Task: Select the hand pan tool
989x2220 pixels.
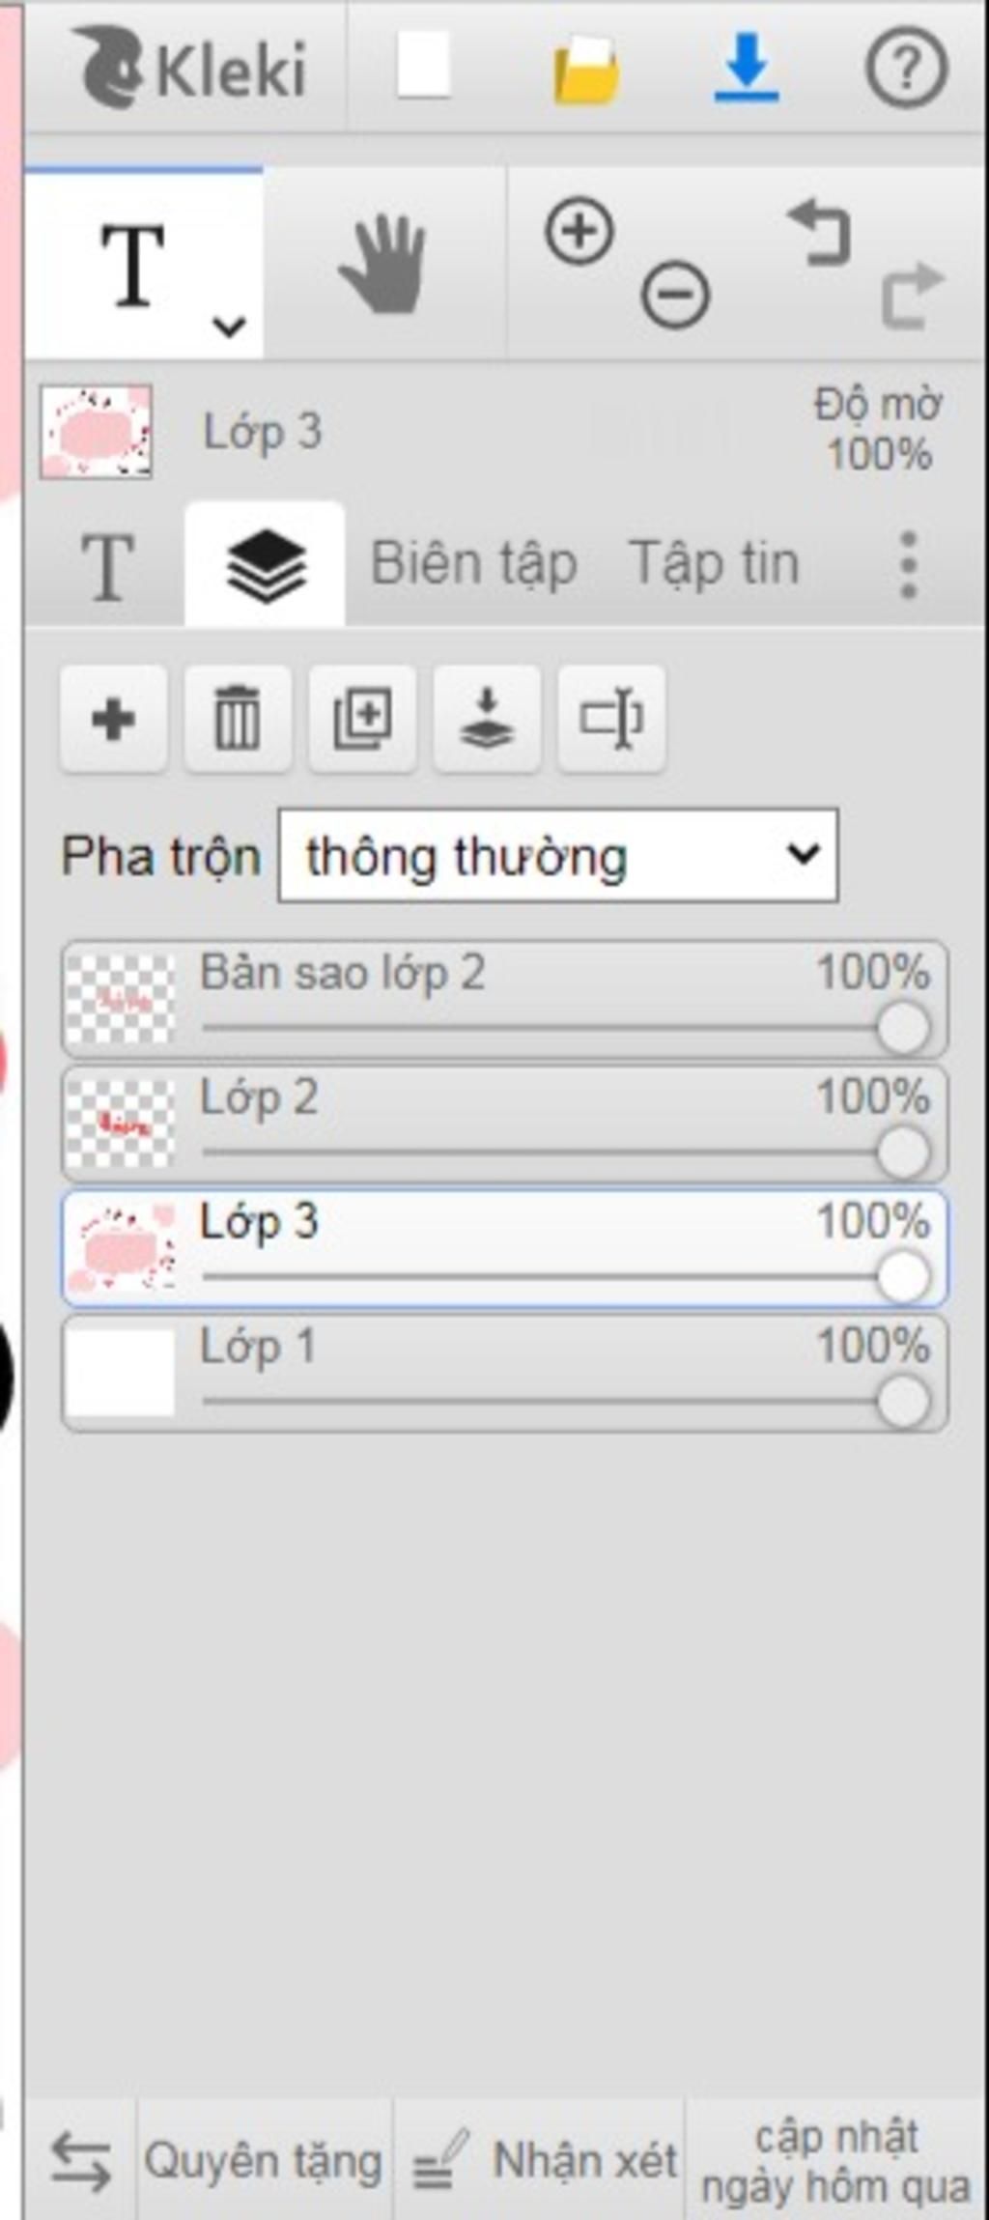Action: tap(384, 264)
